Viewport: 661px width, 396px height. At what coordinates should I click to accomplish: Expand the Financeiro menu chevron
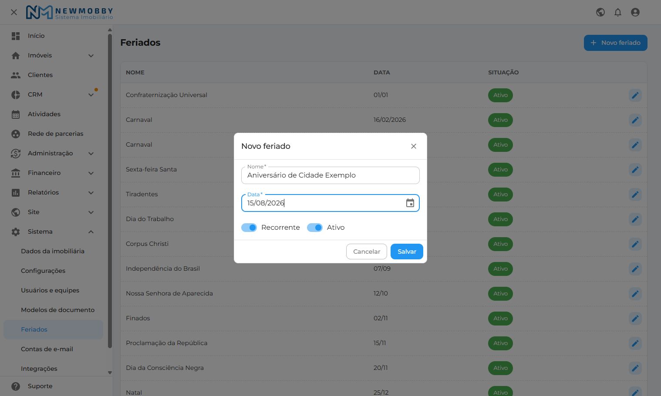[x=91, y=173]
